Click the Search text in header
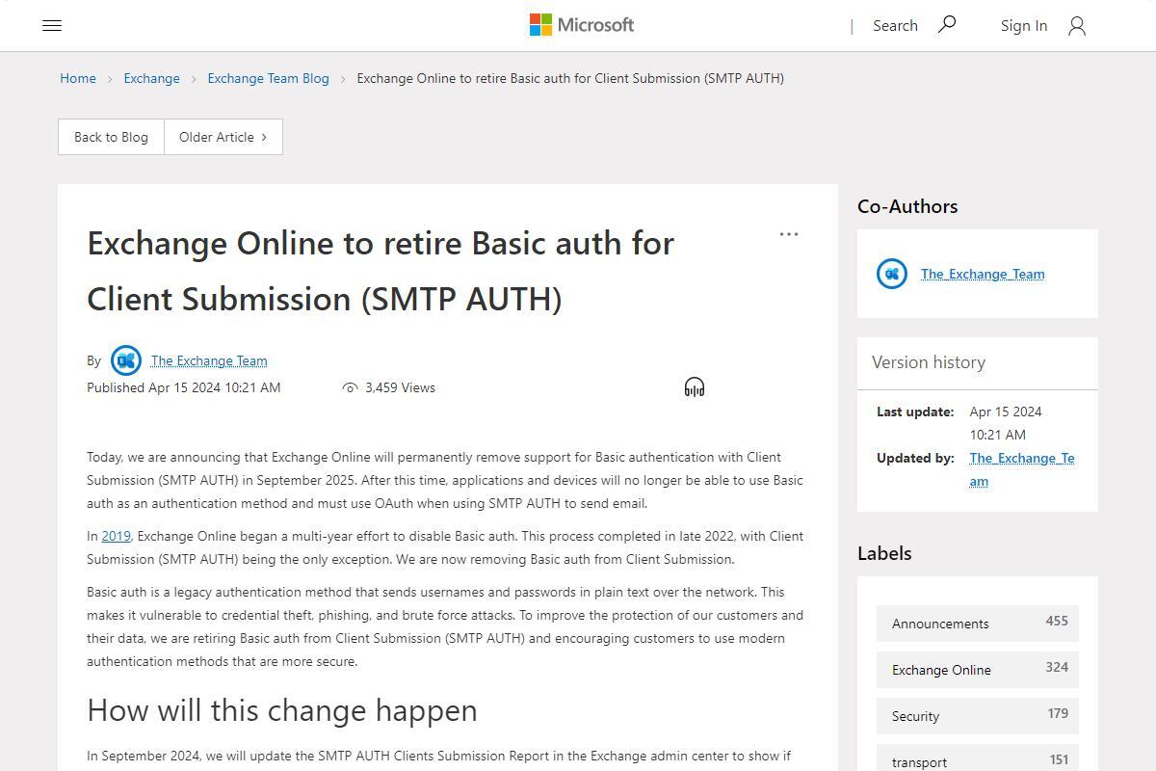Viewport: 1156px width, 771px height. [x=895, y=26]
